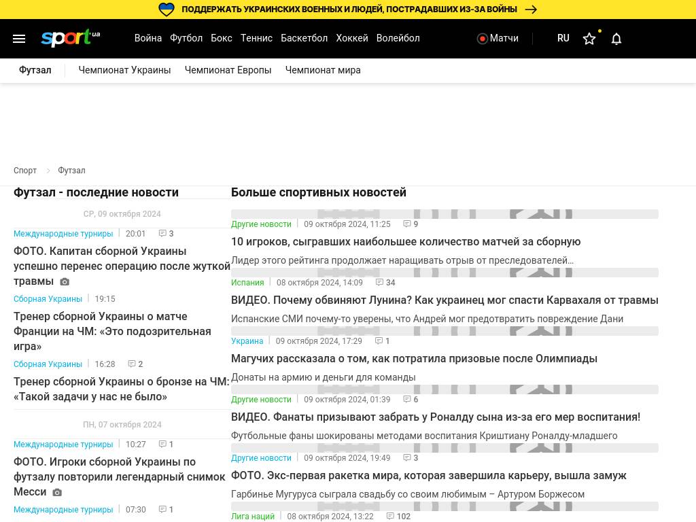
Task: Click the Sport.ua logo
Action: coord(70,38)
